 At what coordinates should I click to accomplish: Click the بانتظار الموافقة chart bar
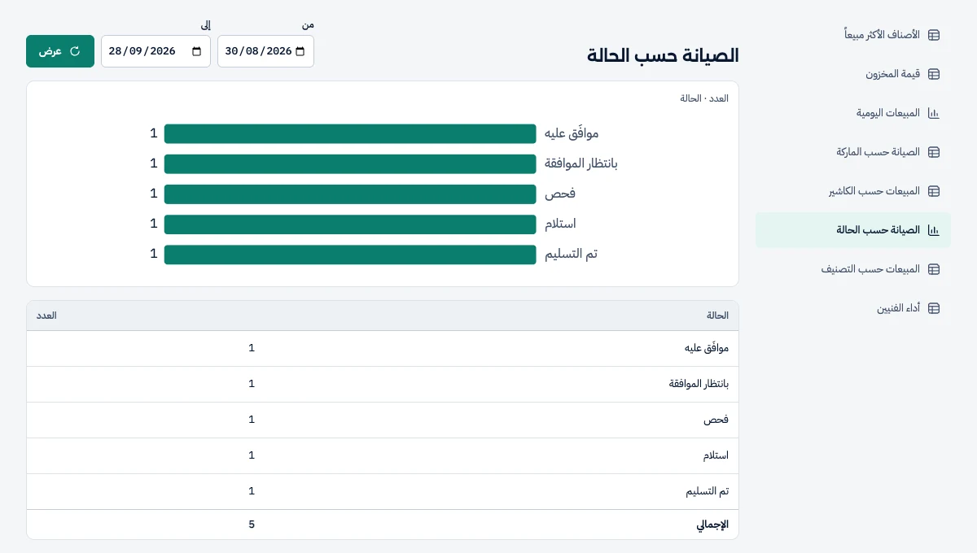pyautogui.click(x=350, y=163)
